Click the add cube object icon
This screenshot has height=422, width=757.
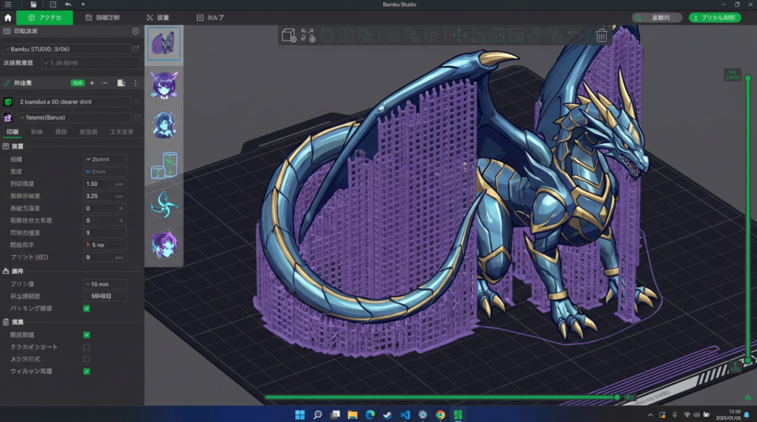pos(289,36)
